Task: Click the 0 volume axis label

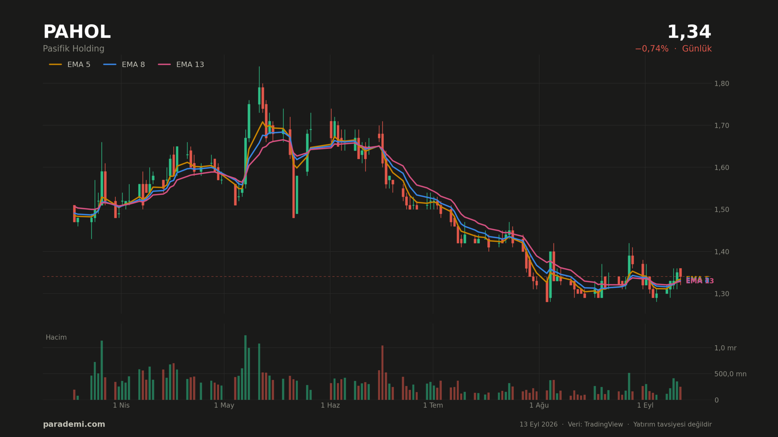Action: (x=716, y=400)
